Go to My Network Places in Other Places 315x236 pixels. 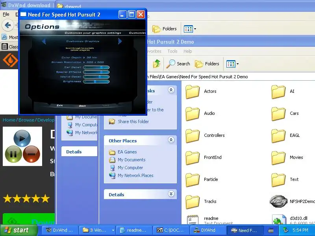pyautogui.click(x=131, y=175)
